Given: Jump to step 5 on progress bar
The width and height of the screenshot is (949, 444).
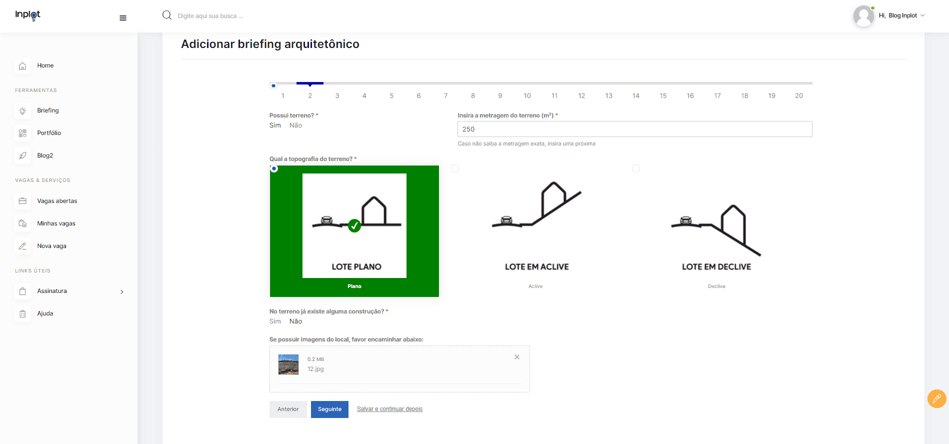Looking at the screenshot, I should coord(391,95).
